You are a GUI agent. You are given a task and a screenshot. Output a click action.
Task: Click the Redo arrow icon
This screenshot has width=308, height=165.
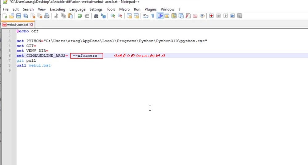[87, 16]
